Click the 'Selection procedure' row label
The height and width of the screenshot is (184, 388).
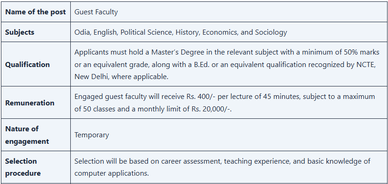(23, 167)
